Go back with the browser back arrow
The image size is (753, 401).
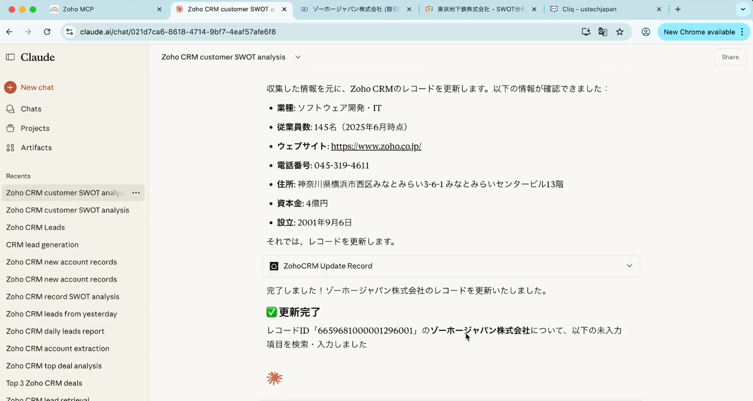tap(9, 32)
